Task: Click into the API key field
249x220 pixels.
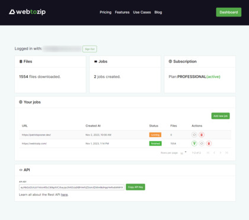Action: 72,187
